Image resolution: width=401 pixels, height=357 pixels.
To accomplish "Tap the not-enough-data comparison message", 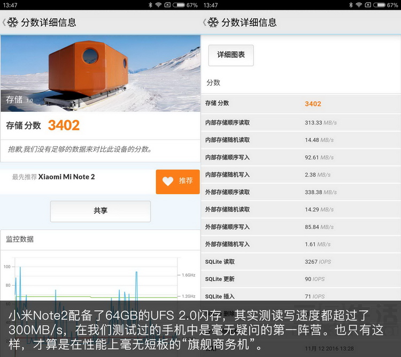I will point(80,149).
